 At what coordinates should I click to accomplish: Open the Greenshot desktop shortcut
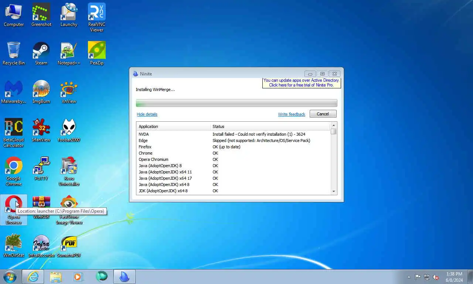point(41,15)
